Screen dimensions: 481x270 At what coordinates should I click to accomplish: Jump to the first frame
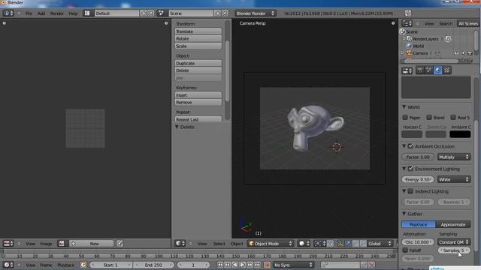[x=220, y=265]
